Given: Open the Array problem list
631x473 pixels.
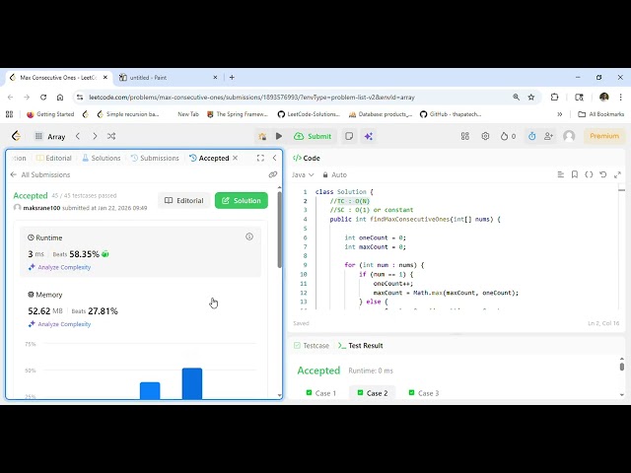Looking at the screenshot, I should (x=50, y=136).
